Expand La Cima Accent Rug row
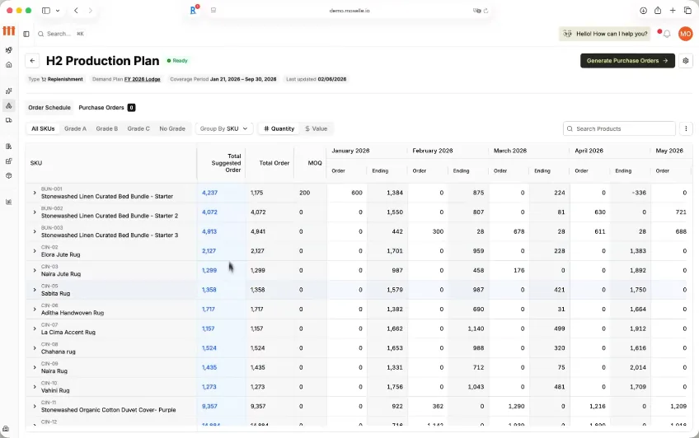This screenshot has width=699, height=438. click(35, 328)
